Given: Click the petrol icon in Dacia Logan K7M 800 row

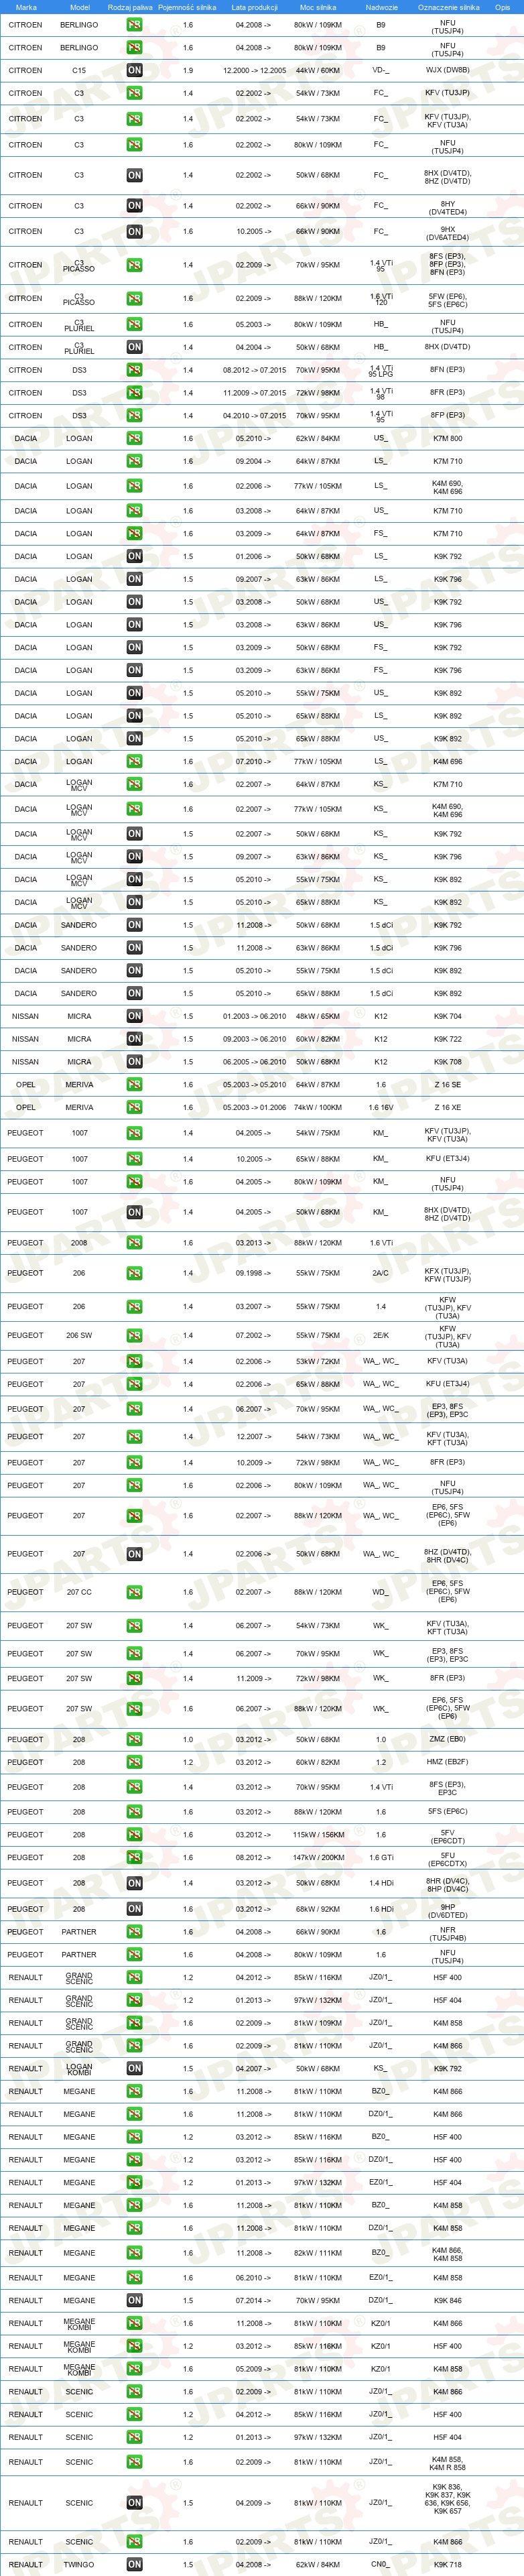Looking at the screenshot, I should (134, 438).
